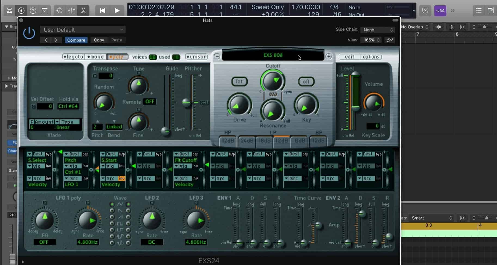The image size is (497, 265).
Task: Click the Resonance knob
Action: pos(273,111)
